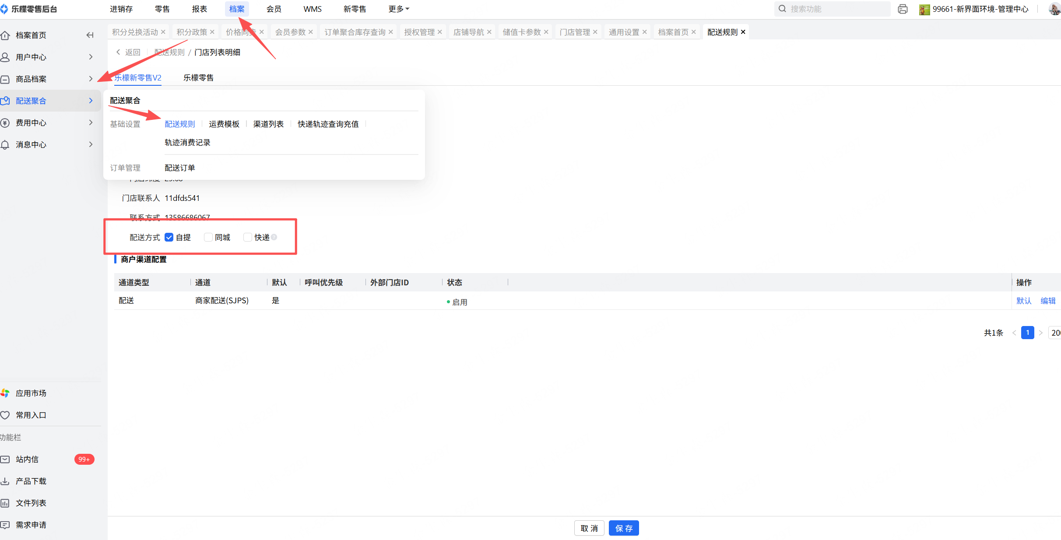The width and height of the screenshot is (1061, 540).
Task: Enable the 同城 delivery checkbox
Action: coord(208,237)
